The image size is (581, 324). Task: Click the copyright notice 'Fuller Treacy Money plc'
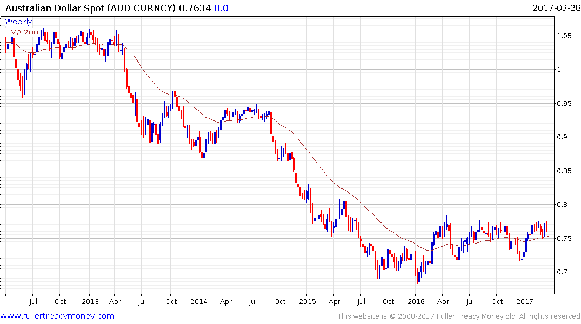[x=477, y=316]
